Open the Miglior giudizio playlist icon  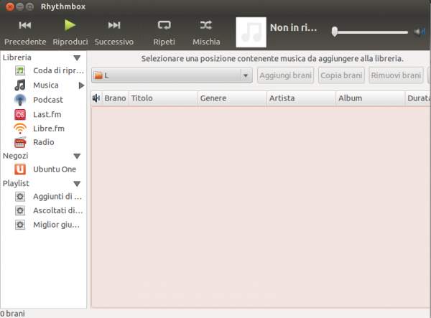click(20, 225)
